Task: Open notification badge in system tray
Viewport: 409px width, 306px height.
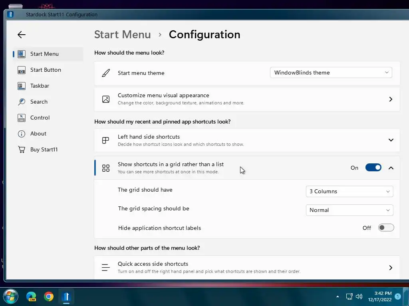Action: click(397, 296)
